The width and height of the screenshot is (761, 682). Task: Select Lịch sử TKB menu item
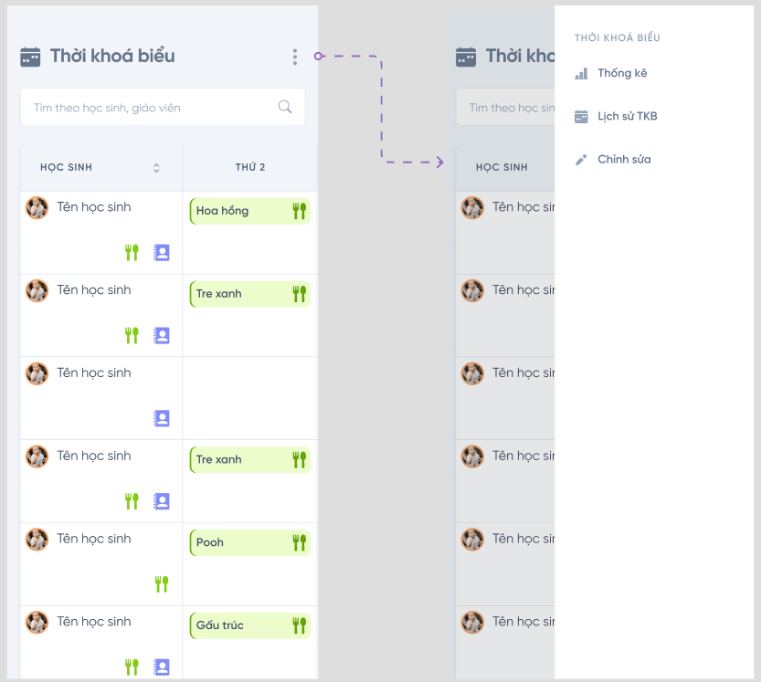coord(627,116)
